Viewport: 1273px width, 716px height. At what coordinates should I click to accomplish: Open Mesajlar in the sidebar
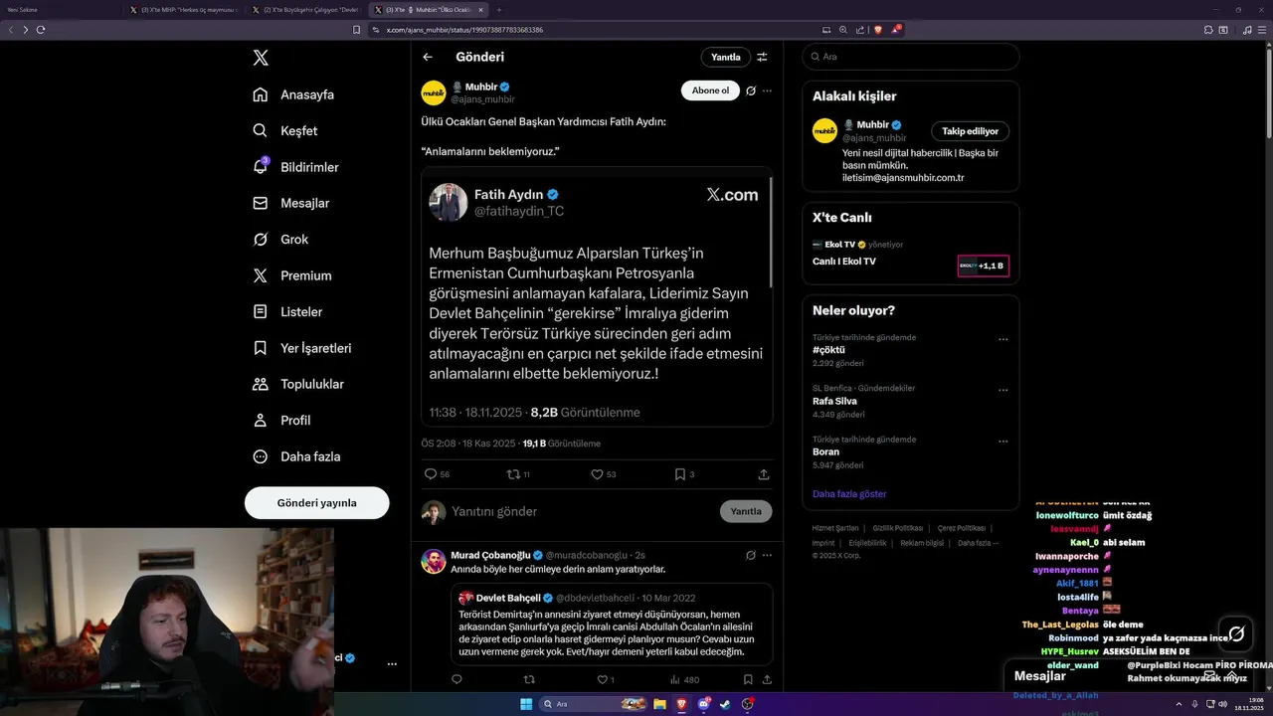[290, 203]
